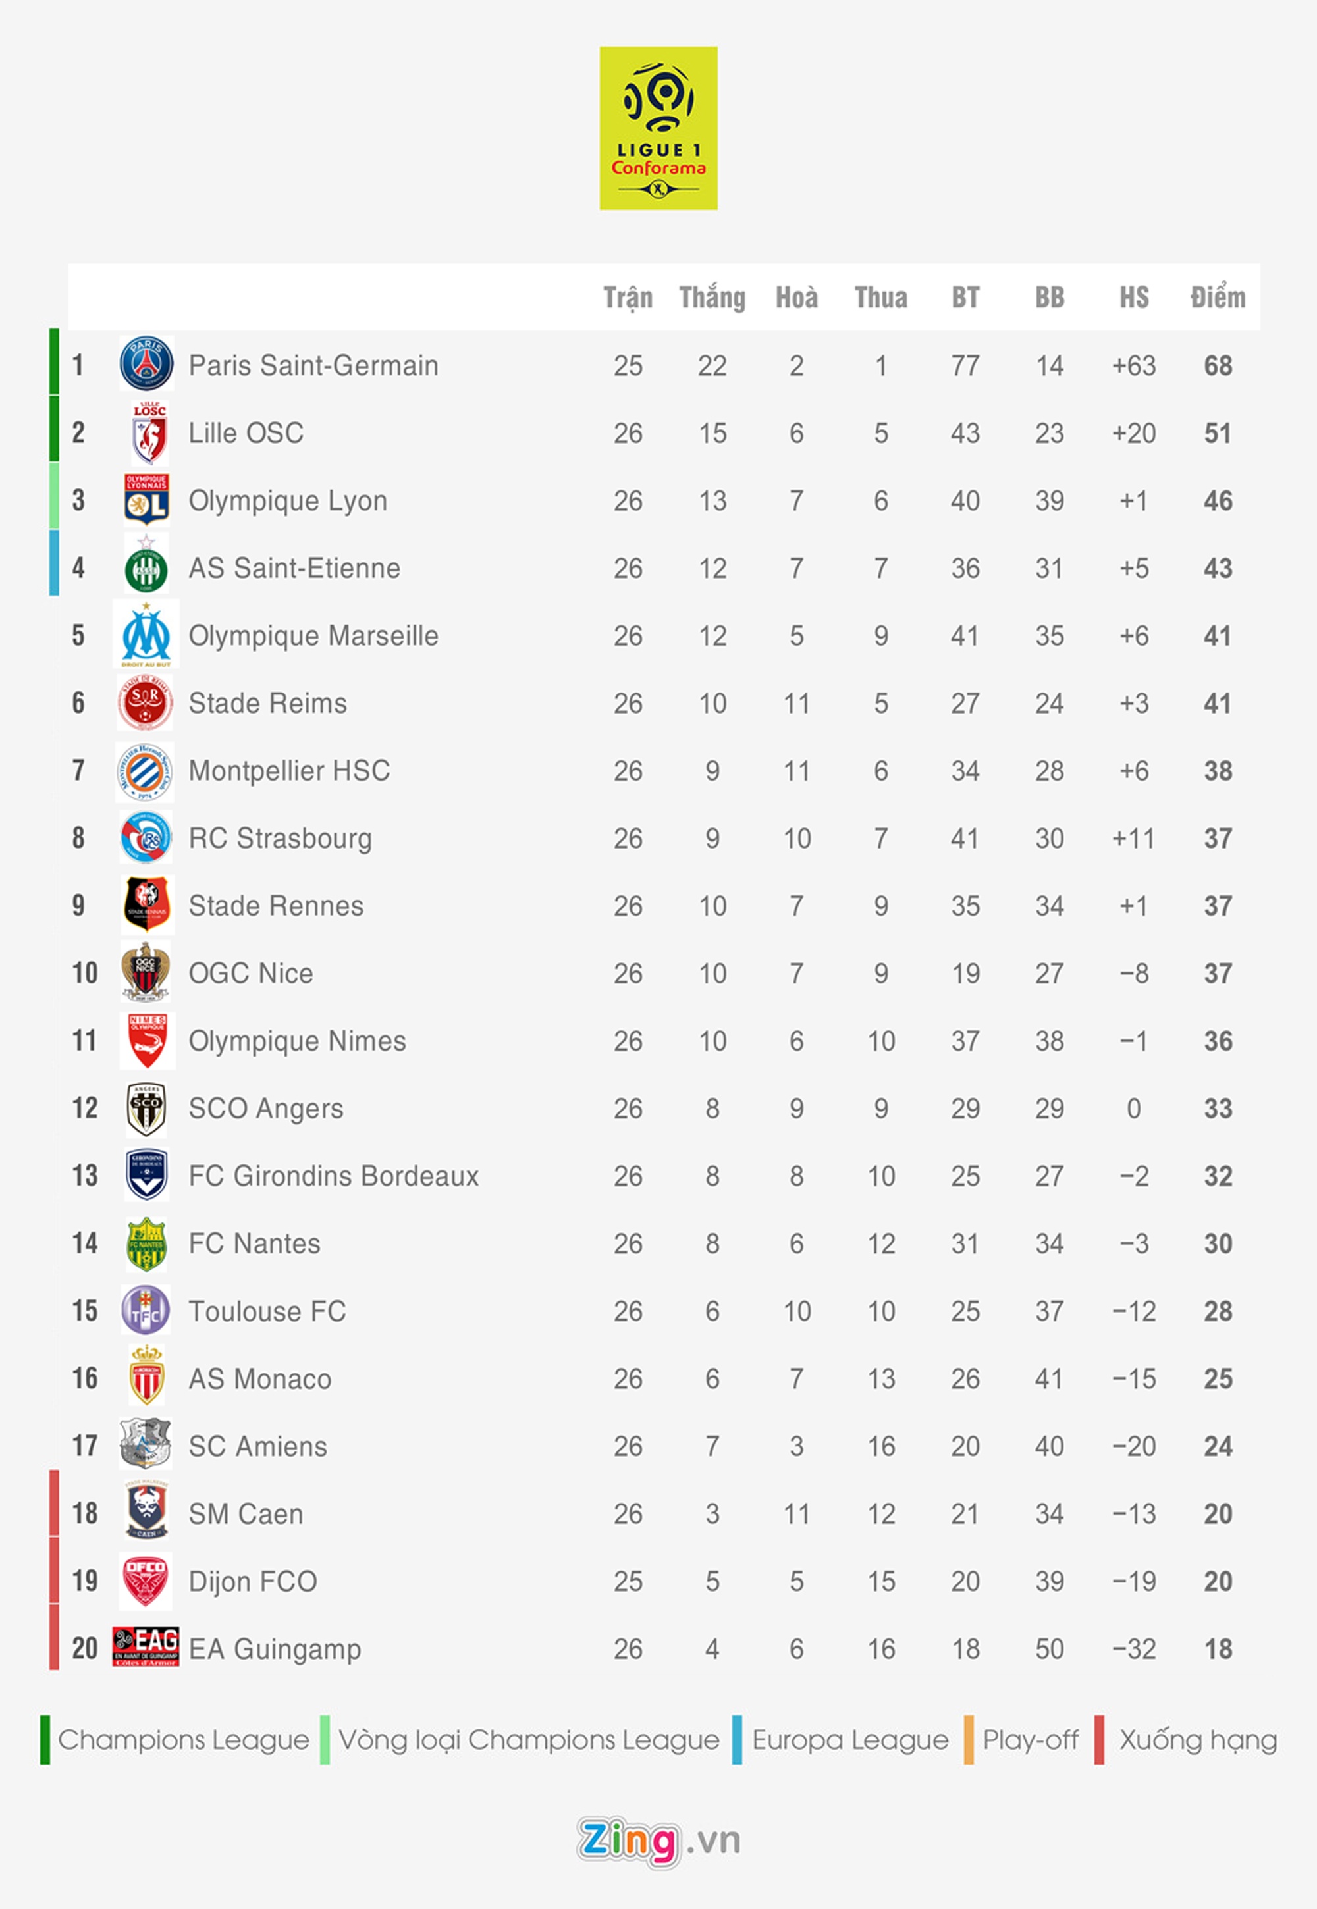Click the Trận column header
1317x1909 pixels.
pyautogui.click(x=627, y=298)
